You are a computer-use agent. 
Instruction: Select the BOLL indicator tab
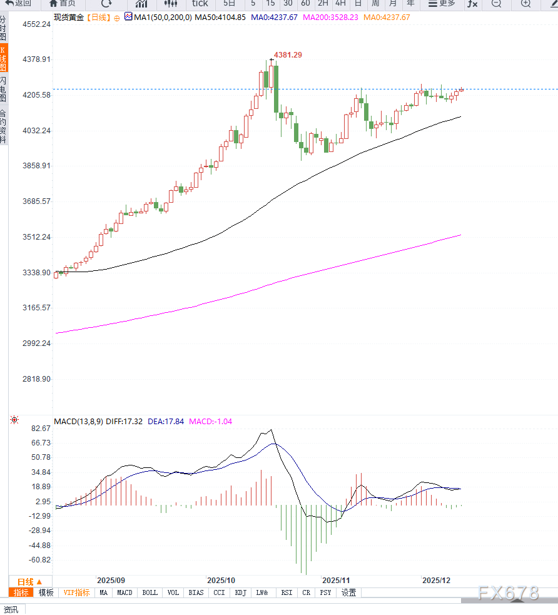(150, 592)
